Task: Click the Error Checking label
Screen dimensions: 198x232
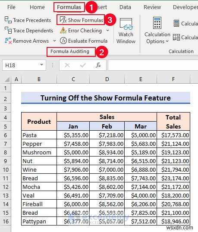Action: point(85,31)
